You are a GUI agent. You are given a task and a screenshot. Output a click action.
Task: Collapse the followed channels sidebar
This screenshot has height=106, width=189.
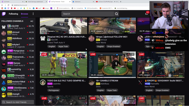(32, 21)
